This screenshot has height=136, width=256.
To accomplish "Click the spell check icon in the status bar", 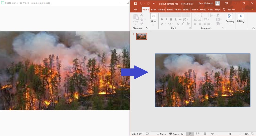I will tap(147, 134).
